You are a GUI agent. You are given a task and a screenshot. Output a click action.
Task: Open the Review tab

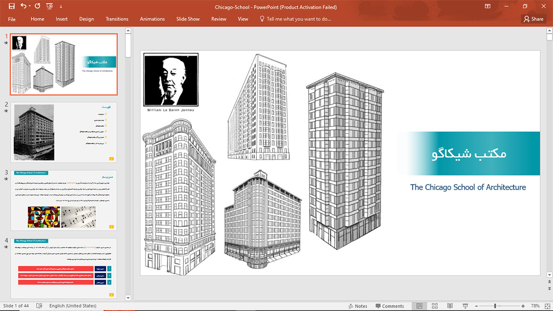(x=219, y=19)
